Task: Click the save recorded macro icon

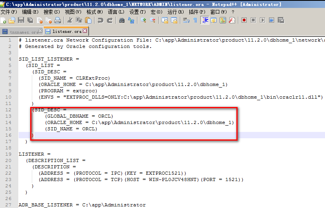Action: tap(281, 20)
